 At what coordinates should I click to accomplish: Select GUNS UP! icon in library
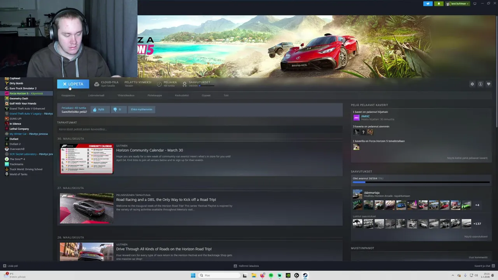click(x=7, y=119)
